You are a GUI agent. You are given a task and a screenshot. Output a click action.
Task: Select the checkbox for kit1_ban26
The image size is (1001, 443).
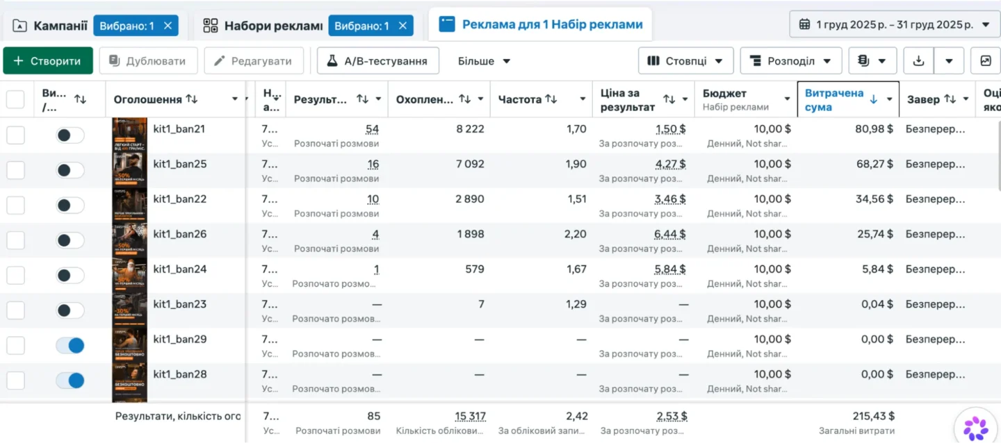pyautogui.click(x=15, y=240)
